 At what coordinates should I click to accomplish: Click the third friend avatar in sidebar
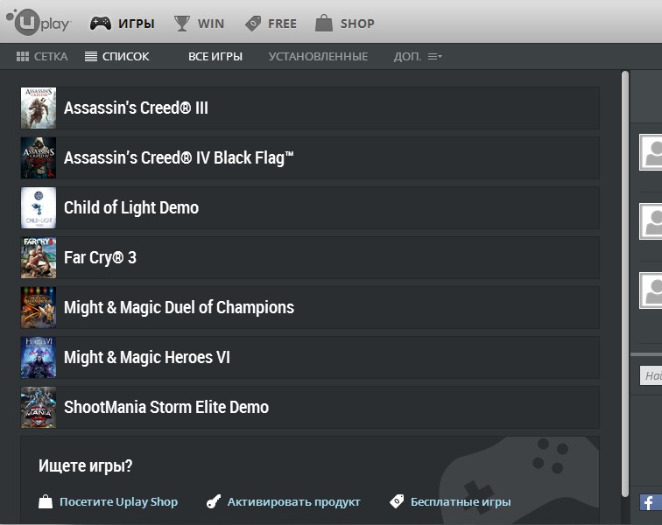(651, 290)
